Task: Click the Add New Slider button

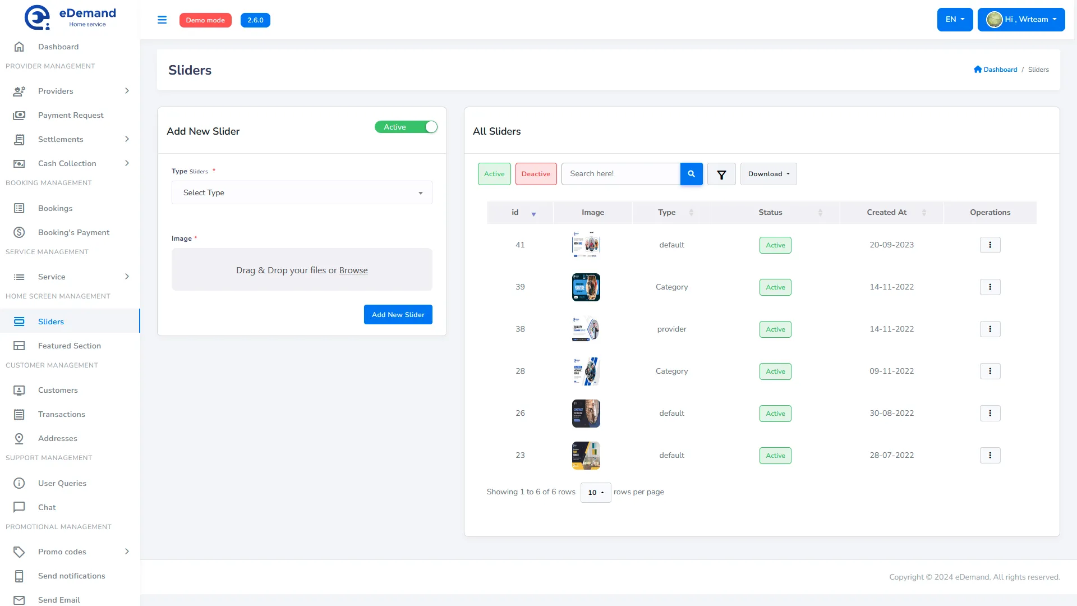Action: click(398, 315)
